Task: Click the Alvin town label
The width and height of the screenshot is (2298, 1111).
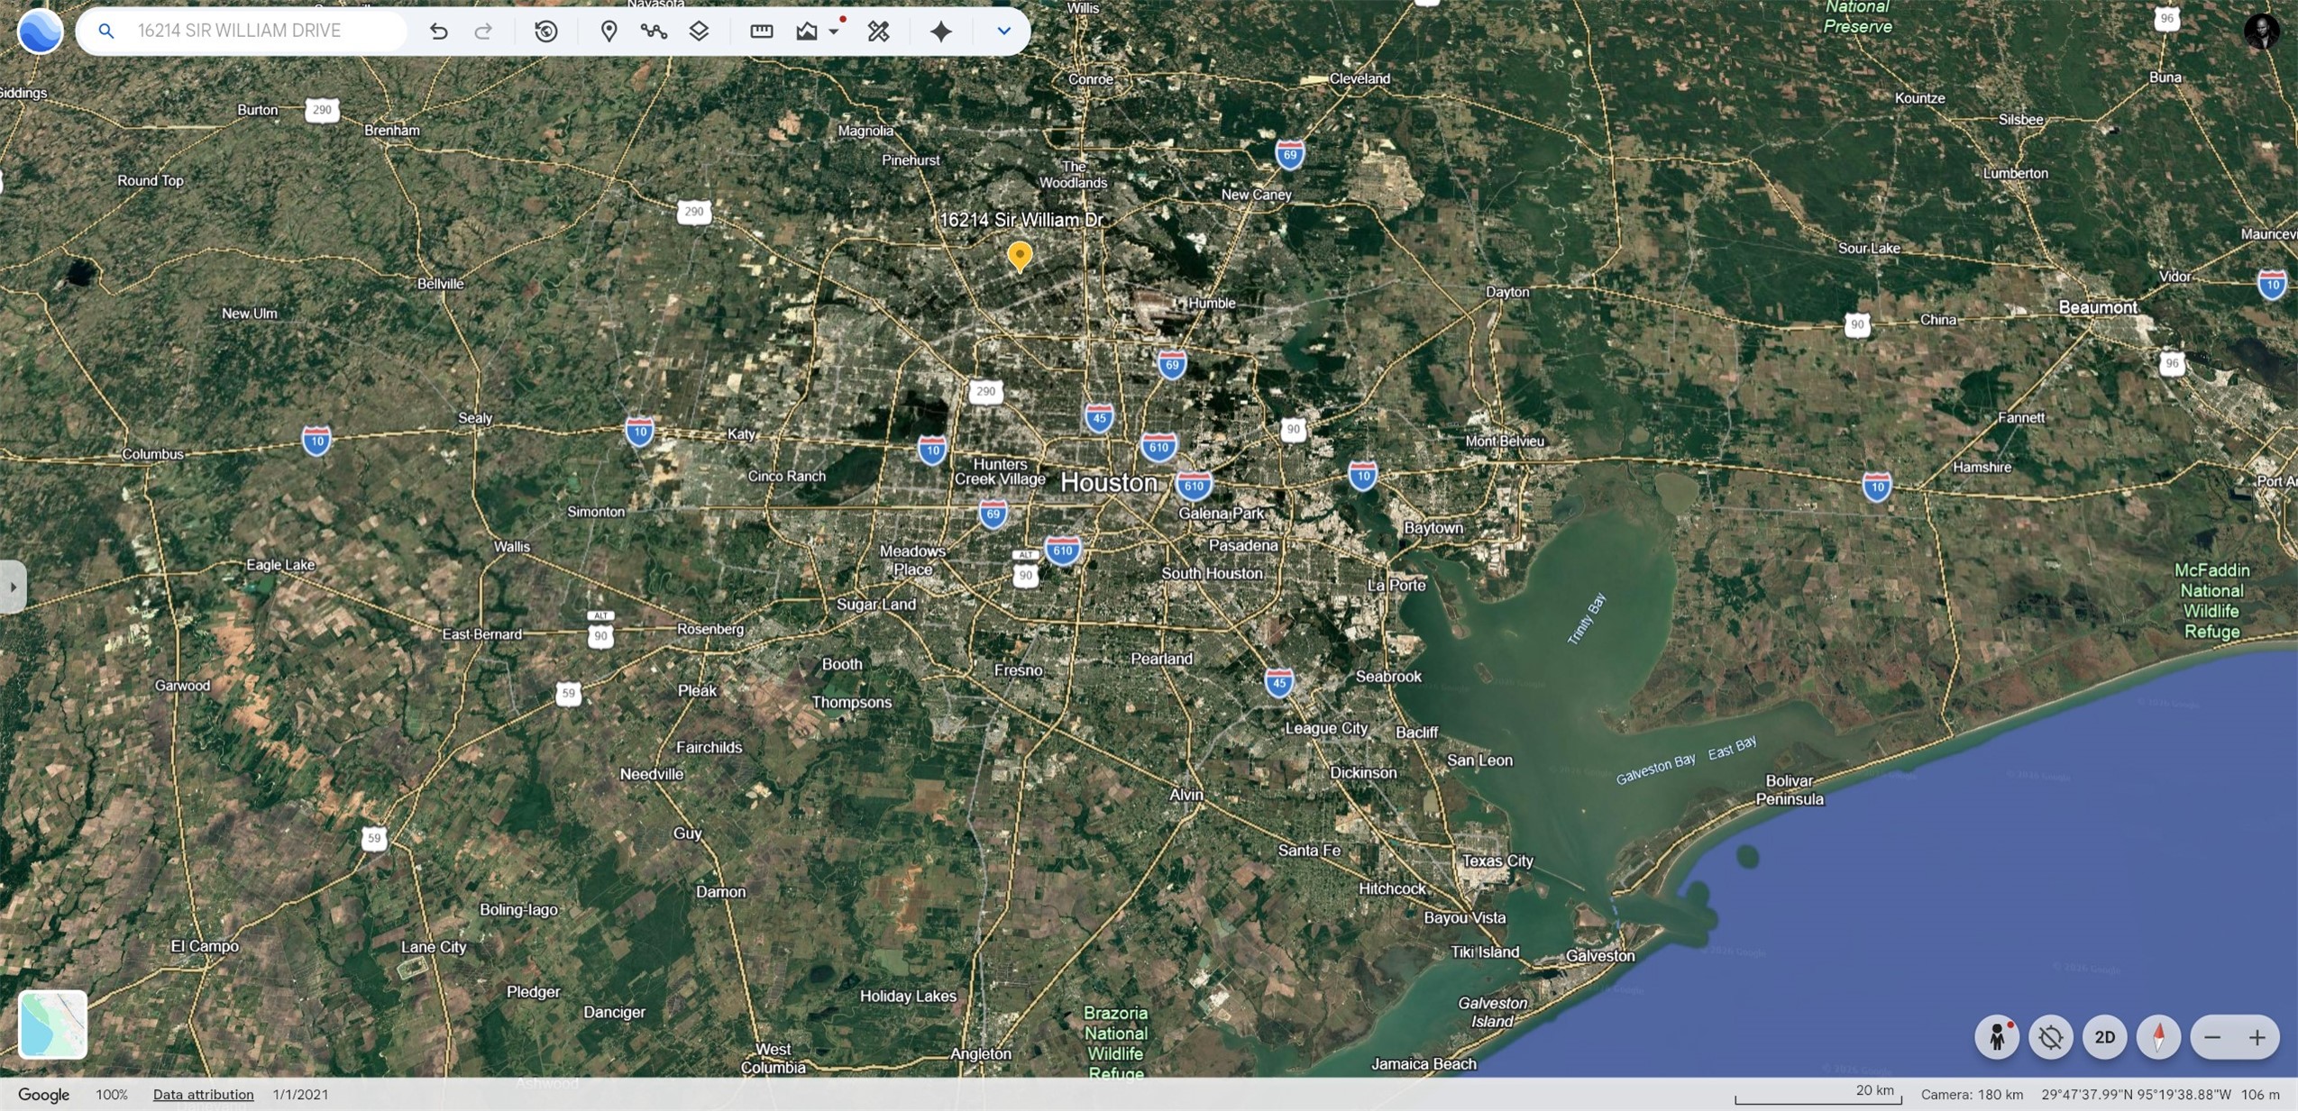Action: click(x=1186, y=795)
